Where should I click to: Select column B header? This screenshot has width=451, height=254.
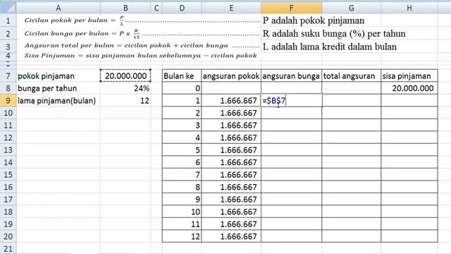pyautogui.click(x=125, y=8)
